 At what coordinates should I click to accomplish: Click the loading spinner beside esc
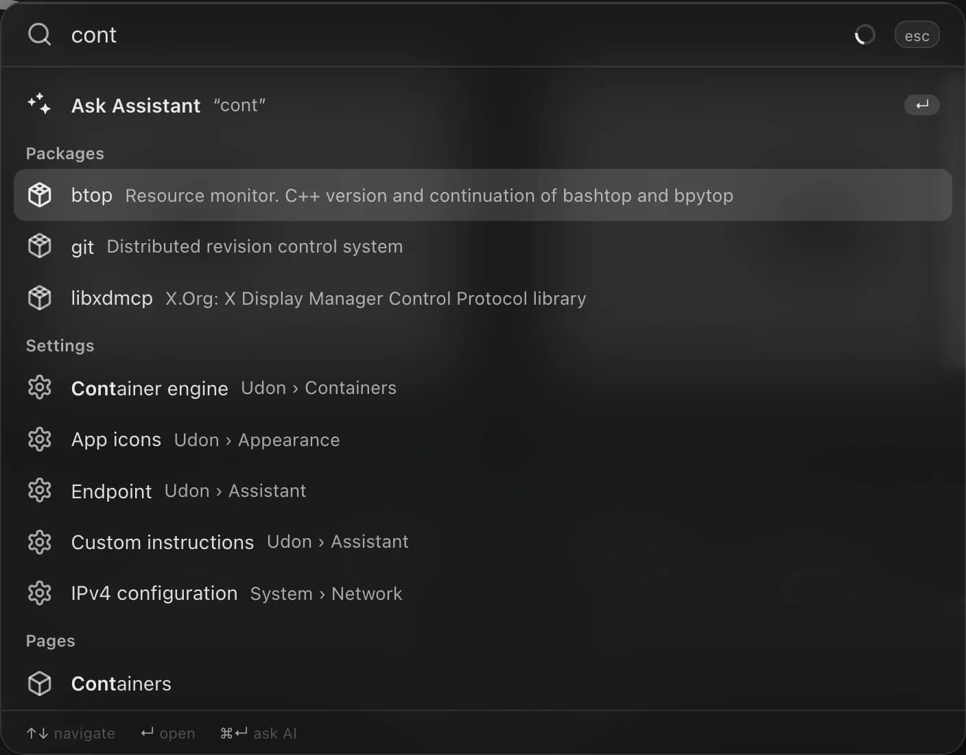864,34
